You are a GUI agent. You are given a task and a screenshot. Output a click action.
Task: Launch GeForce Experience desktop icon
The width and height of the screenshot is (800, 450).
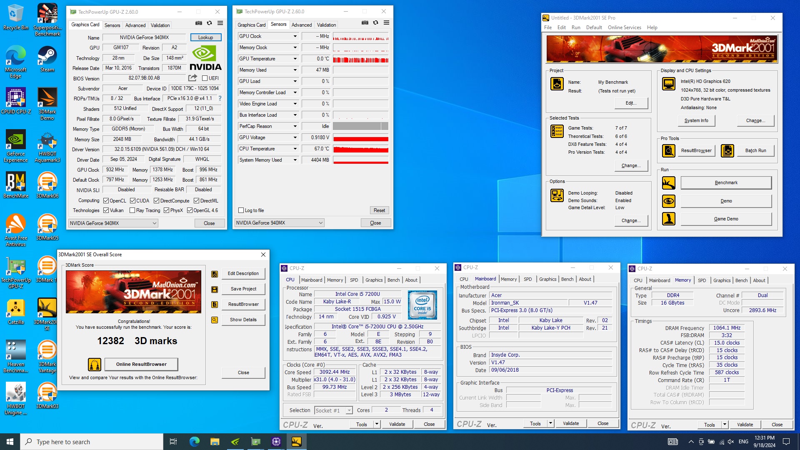click(x=15, y=146)
